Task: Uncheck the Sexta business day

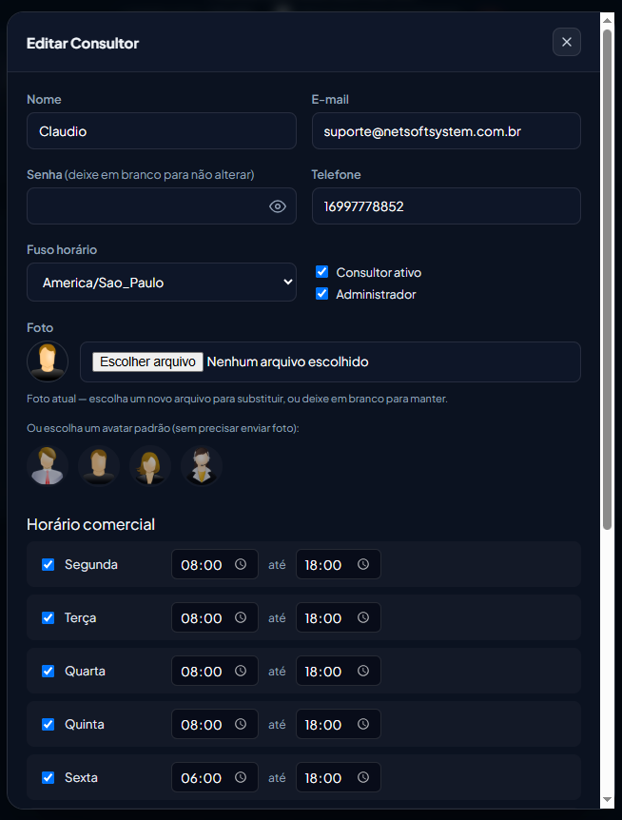Action: click(x=49, y=778)
